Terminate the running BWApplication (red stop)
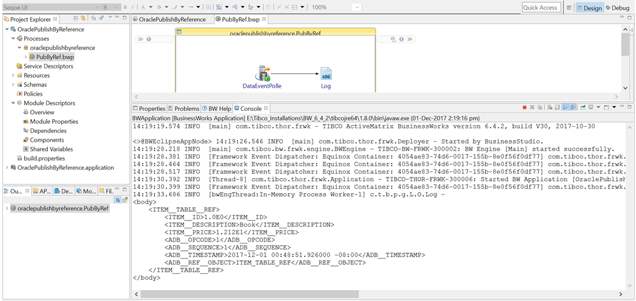Image resolution: width=636 pixels, height=301 pixels. coord(525,108)
